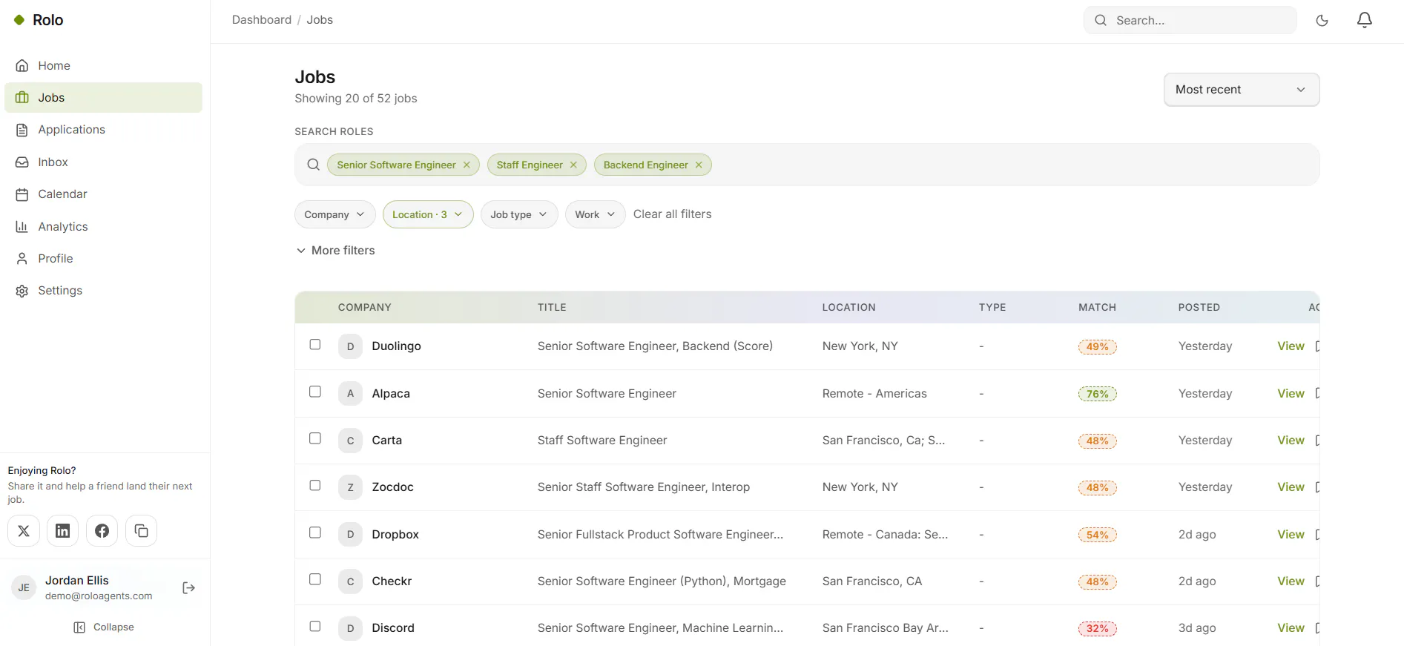Click the Alpaca company avatar
The width and height of the screenshot is (1404, 646).
point(351,394)
